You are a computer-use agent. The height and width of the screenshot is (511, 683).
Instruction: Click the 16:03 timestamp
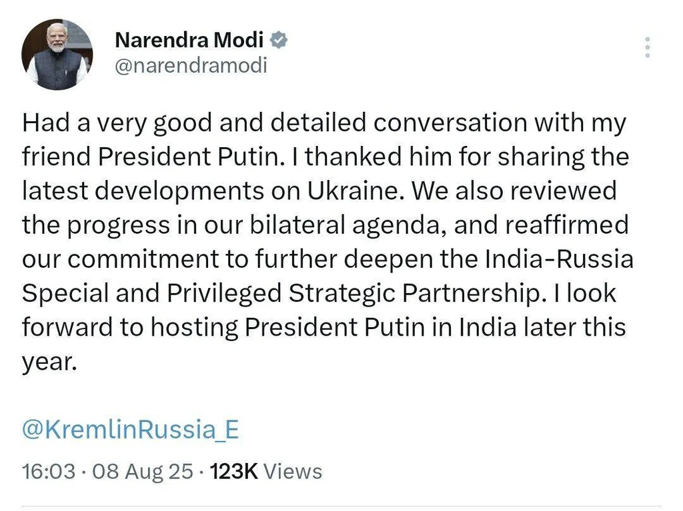tap(49, 472)
